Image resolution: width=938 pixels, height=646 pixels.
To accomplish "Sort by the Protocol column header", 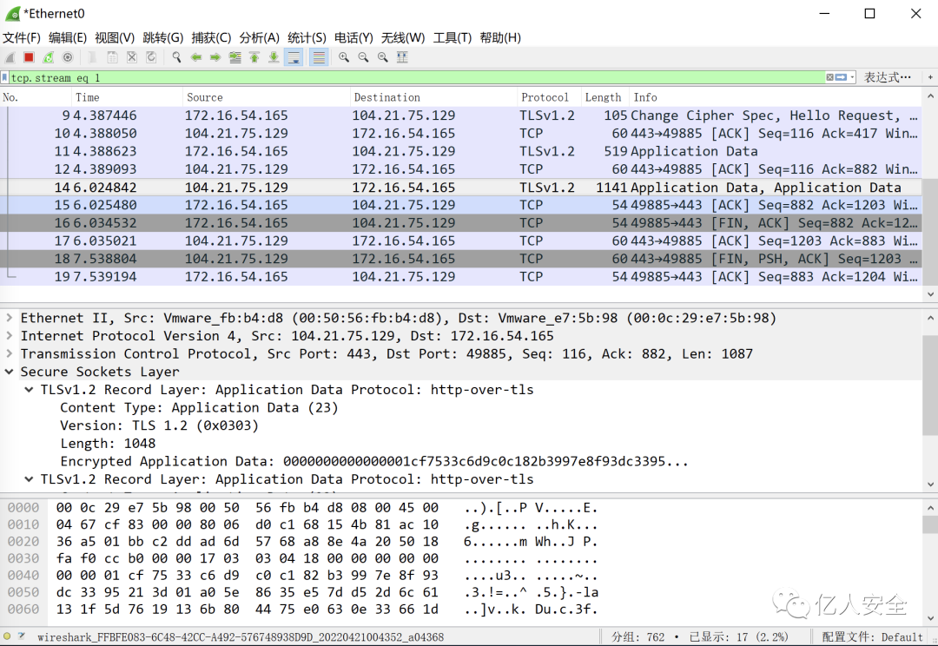I will click(549, 97).
